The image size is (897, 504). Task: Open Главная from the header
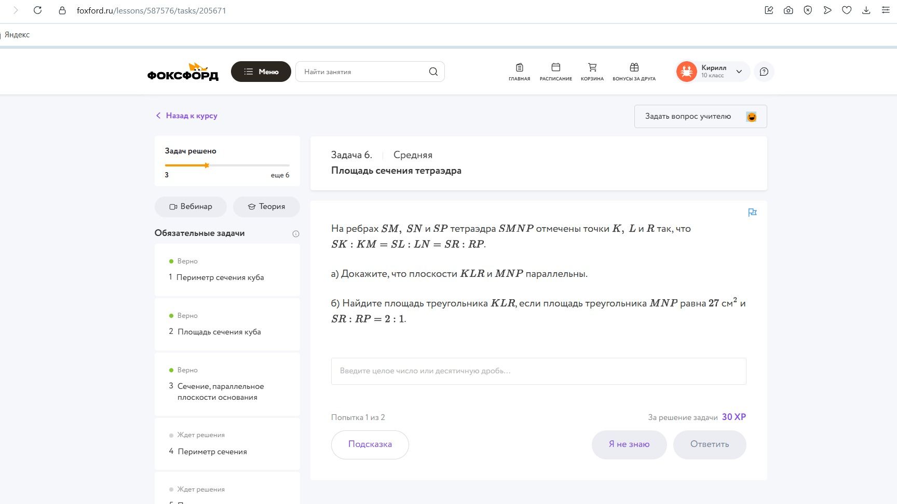519,72
